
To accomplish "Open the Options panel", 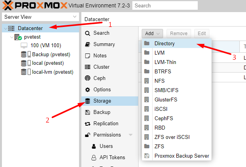I will [110, 90].
